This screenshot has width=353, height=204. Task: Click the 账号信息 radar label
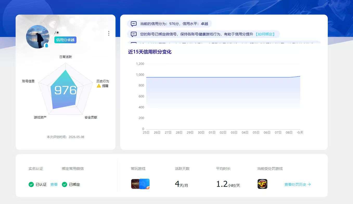pyautogui.click(x=28, y=81)
